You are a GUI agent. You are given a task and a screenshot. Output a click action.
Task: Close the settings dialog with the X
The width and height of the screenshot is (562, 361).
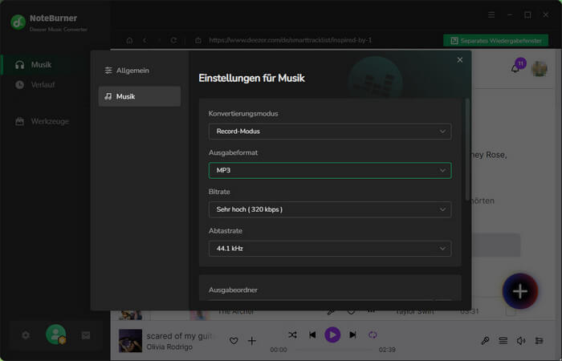460,59
